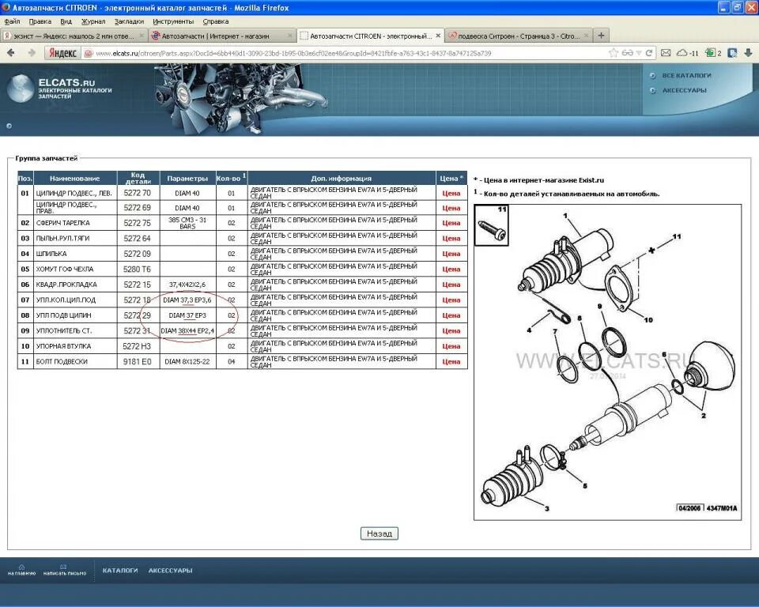Click Цена for ЦИЛИНДР ПОДВЕС., ЛЕВ. row
Viewport: 759px width, 607px height.
[x=451, y=193]
